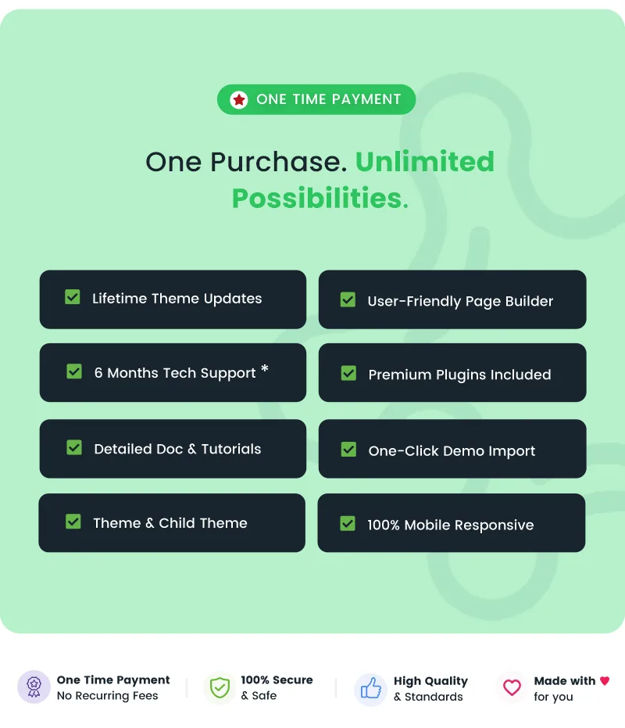Select the Detailed Doc & Tutorials card

pyautogui.click(x=173, y=449)
